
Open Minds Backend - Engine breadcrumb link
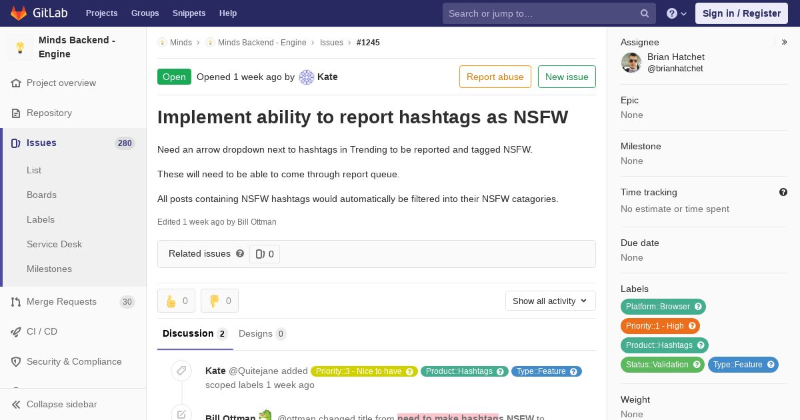coord(262,43)
